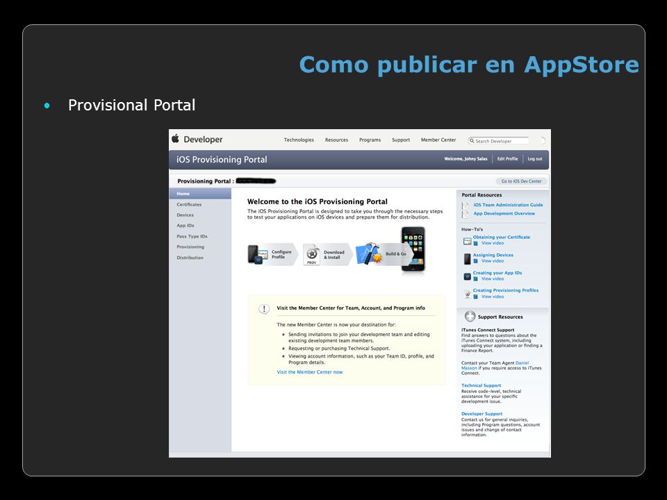Select Devices in the sidebar
667x500 pixels.
coord(185,215)
